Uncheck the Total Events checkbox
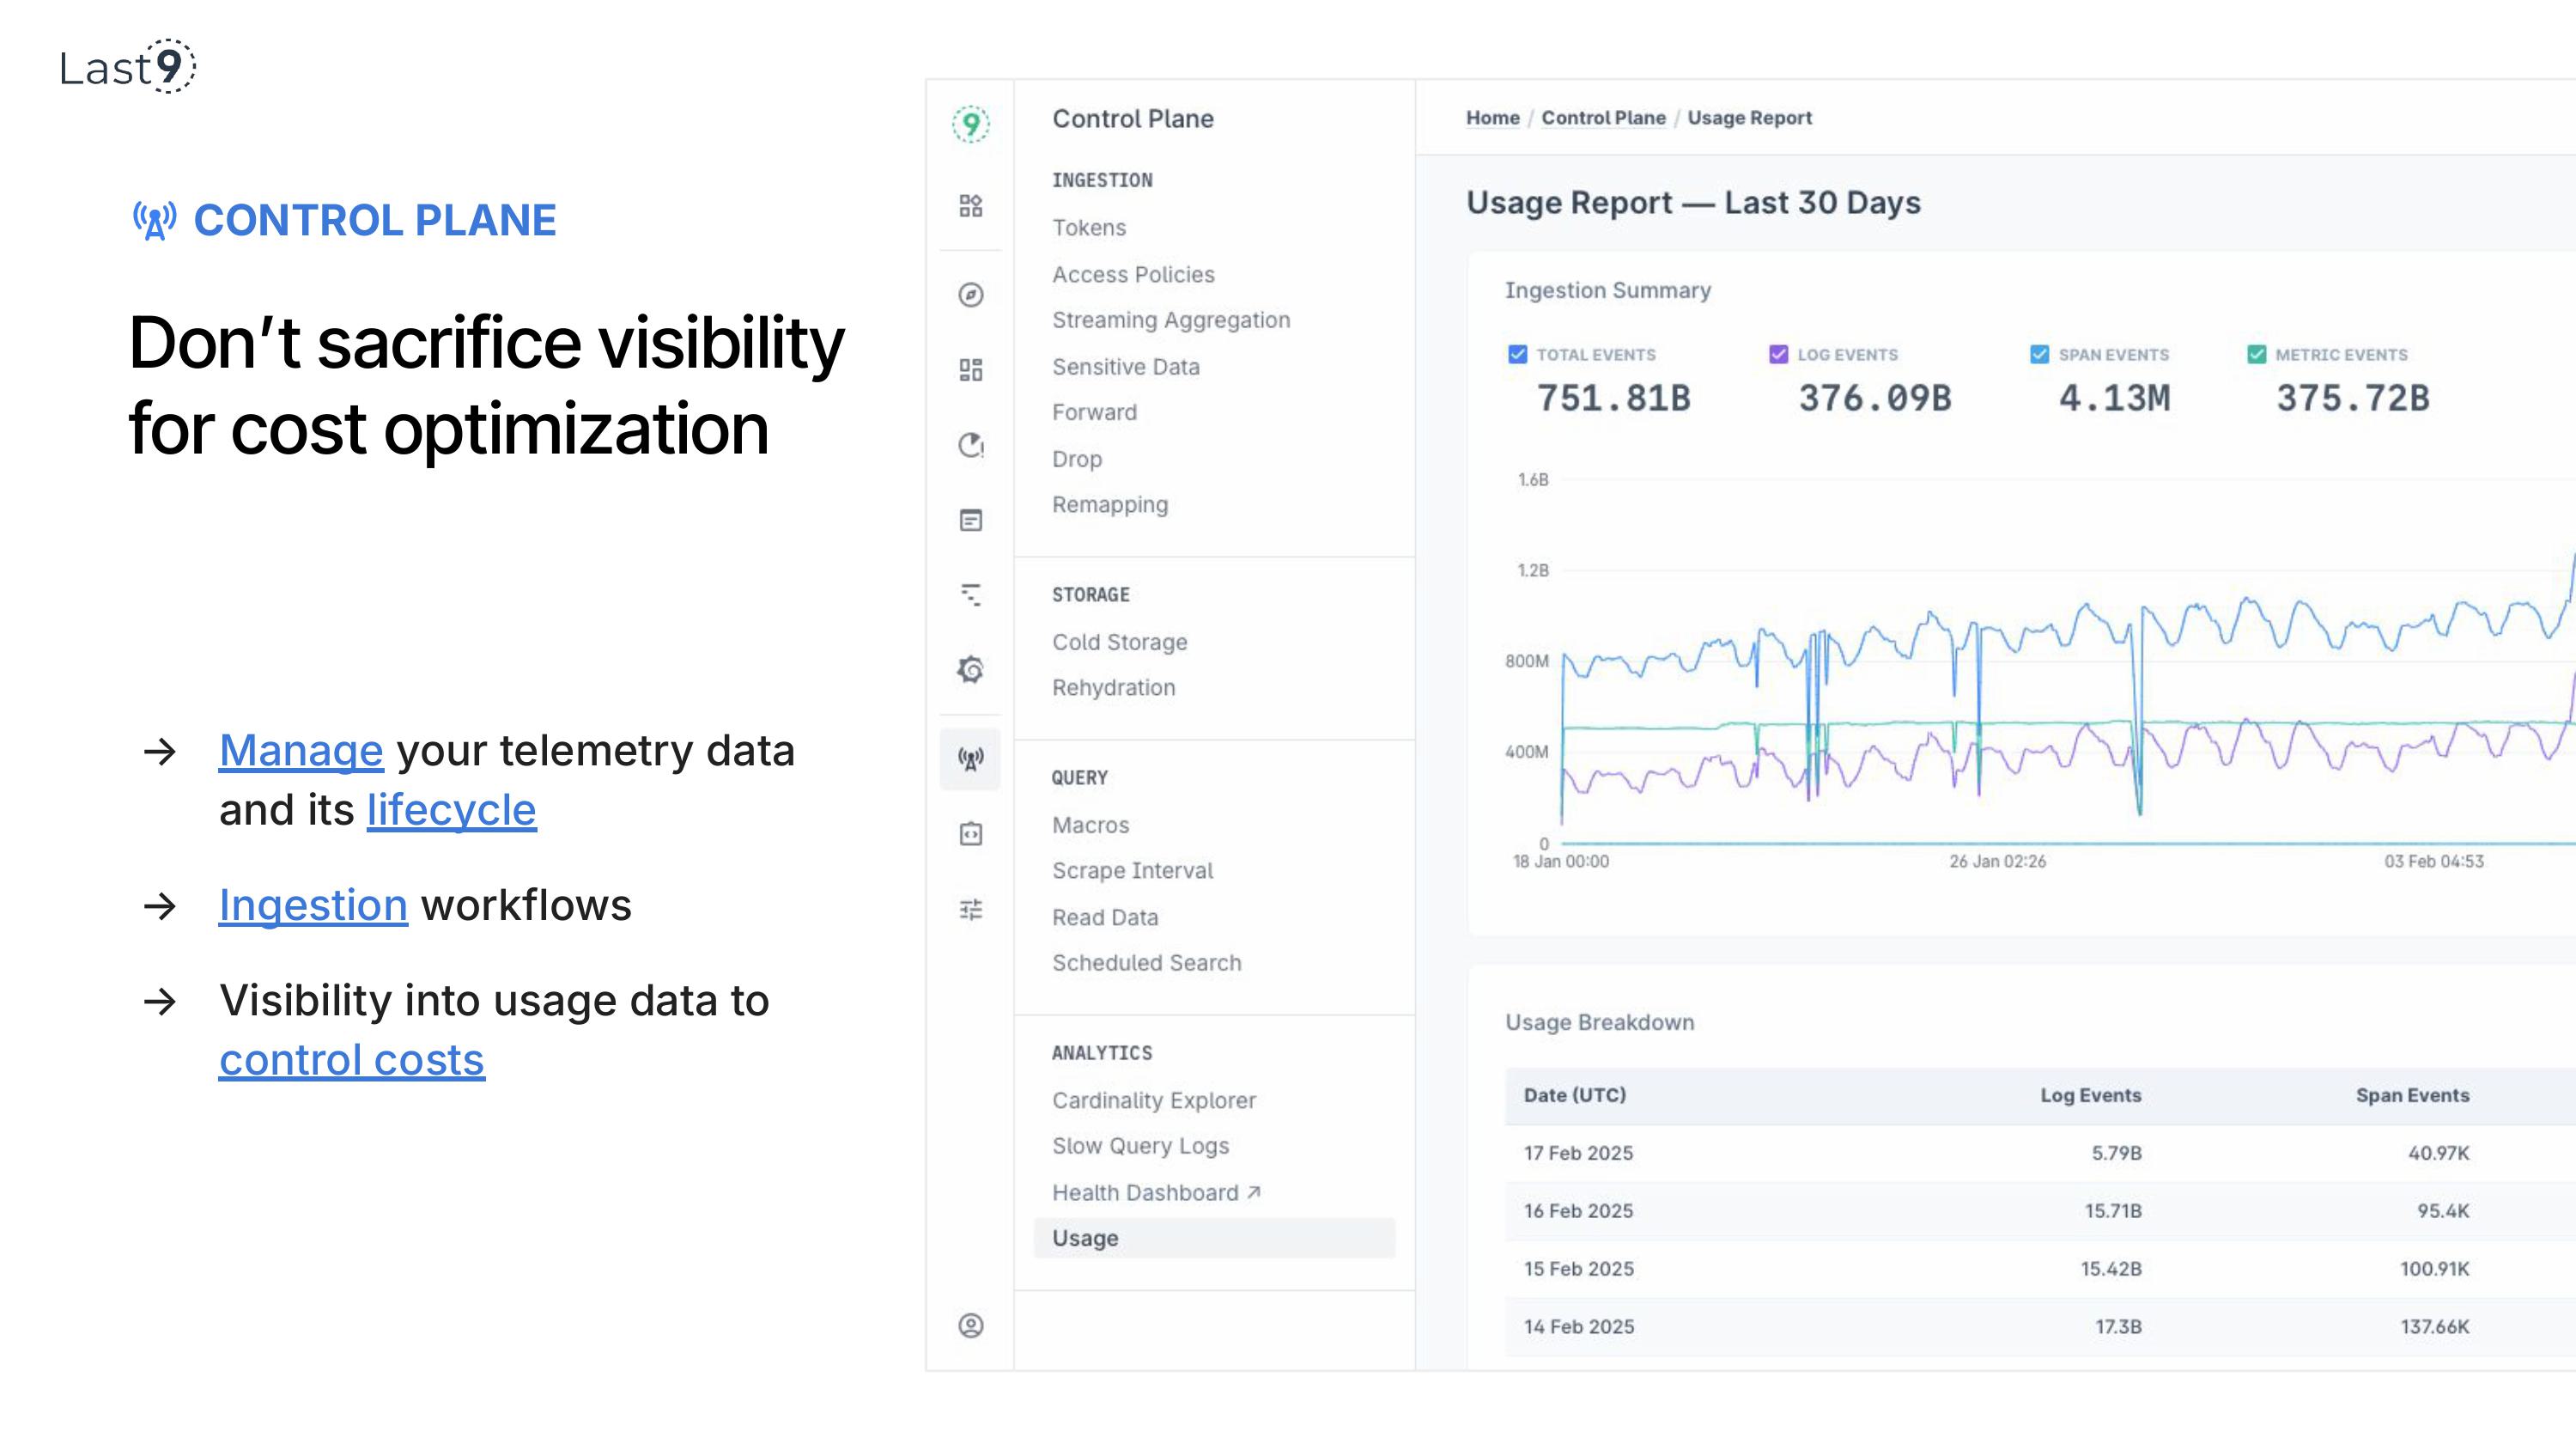 [x=1517, y=354]
